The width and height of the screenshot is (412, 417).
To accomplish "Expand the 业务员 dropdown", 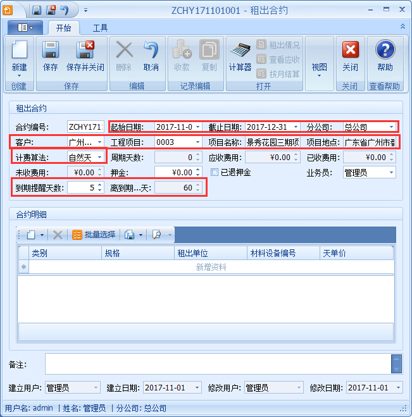I will 391,173.
